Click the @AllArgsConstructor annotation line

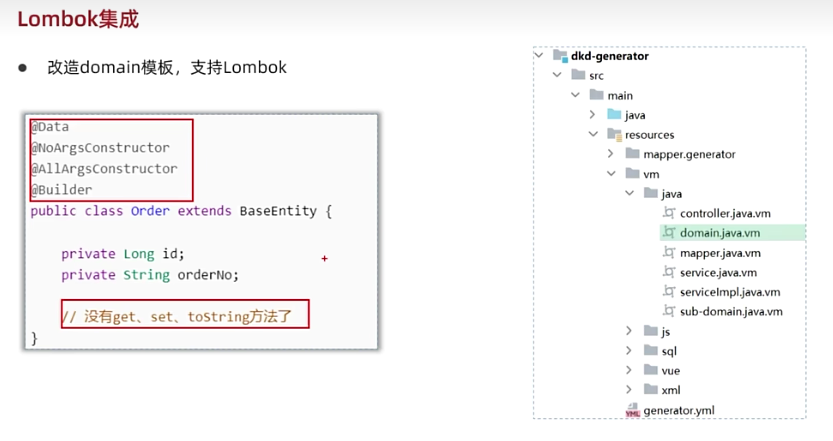(x=104, y=169)
